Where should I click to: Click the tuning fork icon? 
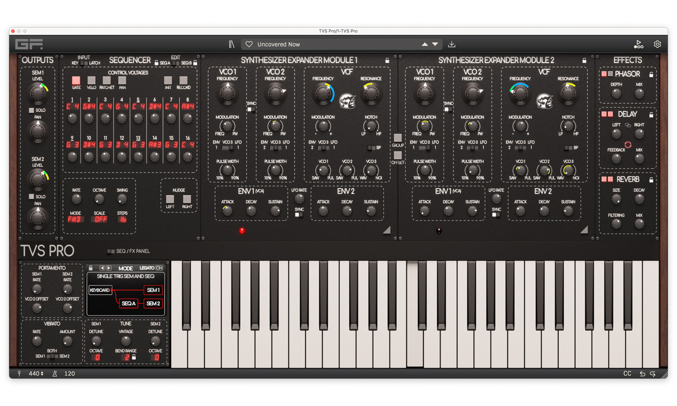19,374
